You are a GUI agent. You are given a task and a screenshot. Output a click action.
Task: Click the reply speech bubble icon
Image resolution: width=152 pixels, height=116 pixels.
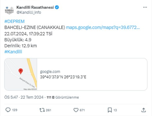pyautogui.click(x=8, y=110)
